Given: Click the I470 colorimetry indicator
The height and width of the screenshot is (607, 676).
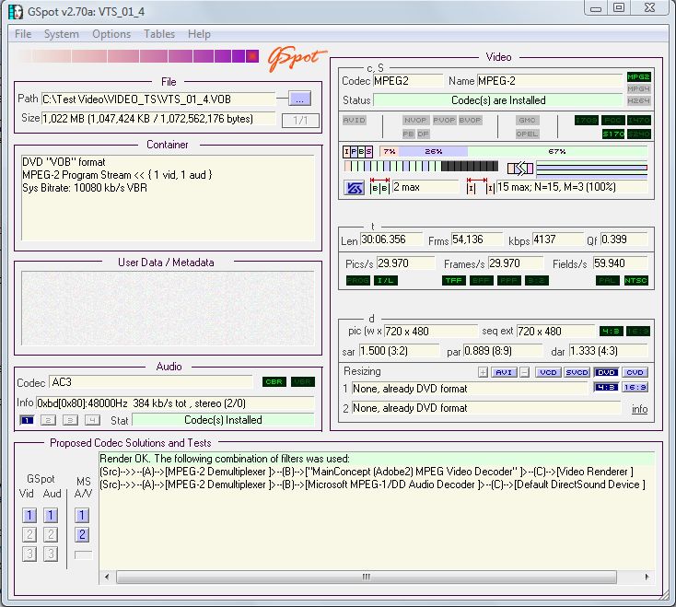Looking at the screenshot, I should [639, 121].
